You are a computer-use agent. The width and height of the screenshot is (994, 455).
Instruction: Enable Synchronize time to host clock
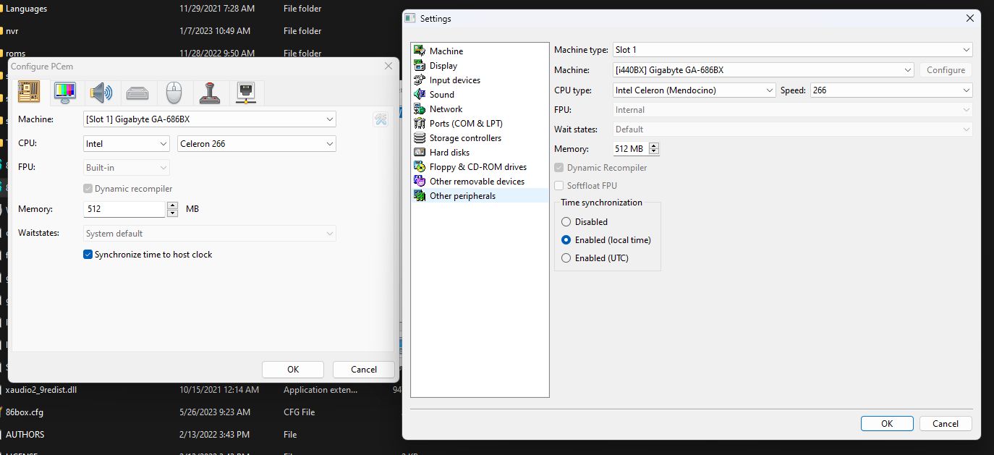tap(88, 254)
